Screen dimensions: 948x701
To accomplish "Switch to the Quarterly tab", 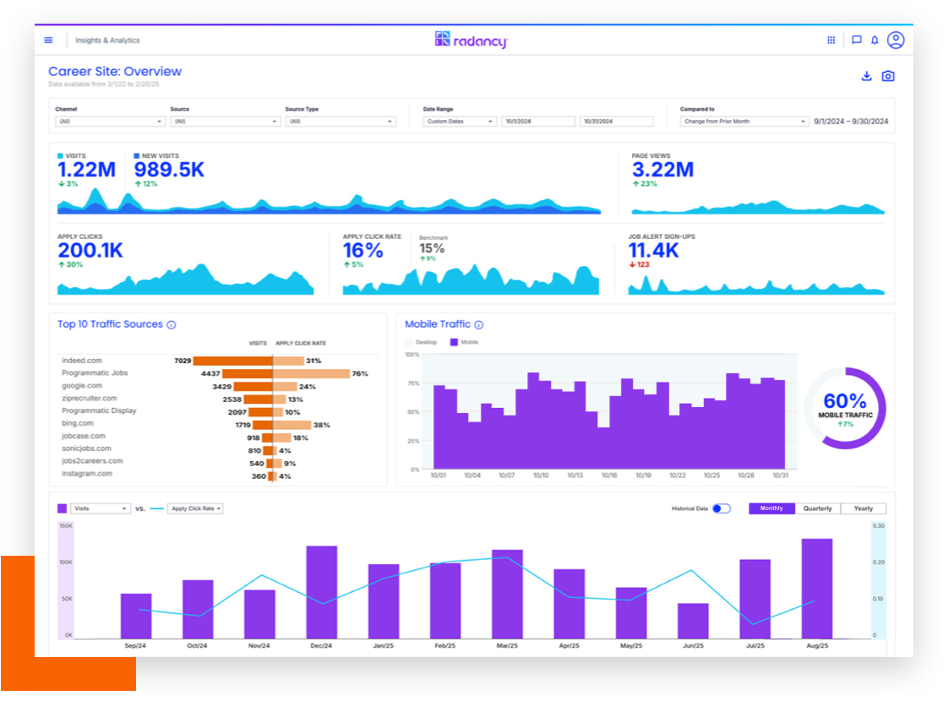I will coord(817,508).
